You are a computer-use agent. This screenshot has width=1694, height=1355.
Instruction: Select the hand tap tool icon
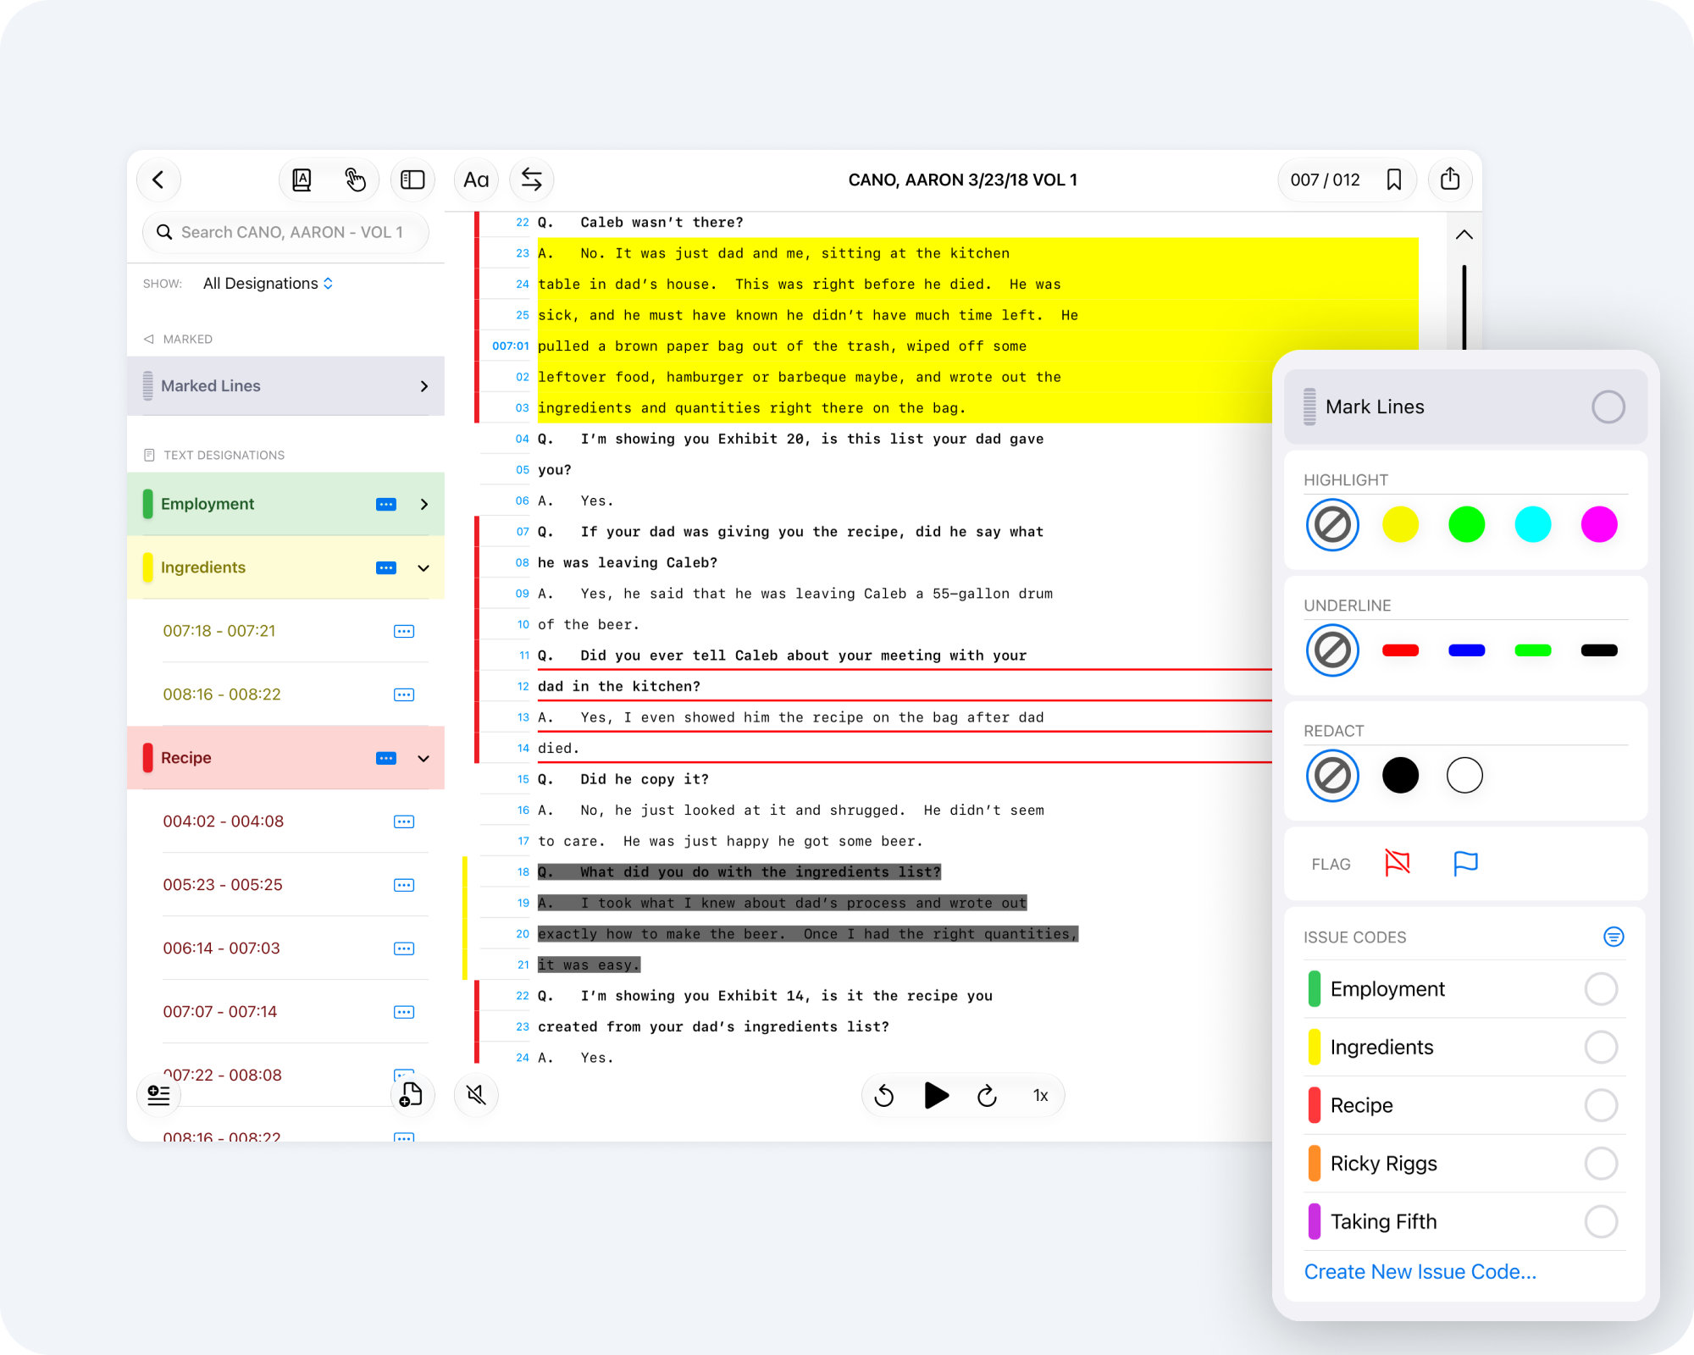tap(355, 180)
